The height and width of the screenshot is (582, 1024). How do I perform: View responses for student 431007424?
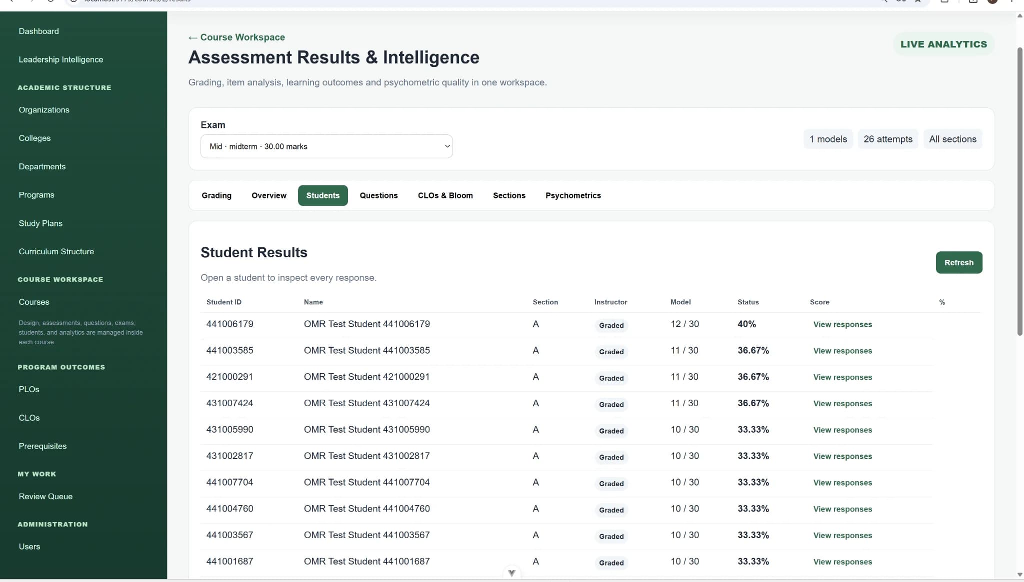click(842, 404)
